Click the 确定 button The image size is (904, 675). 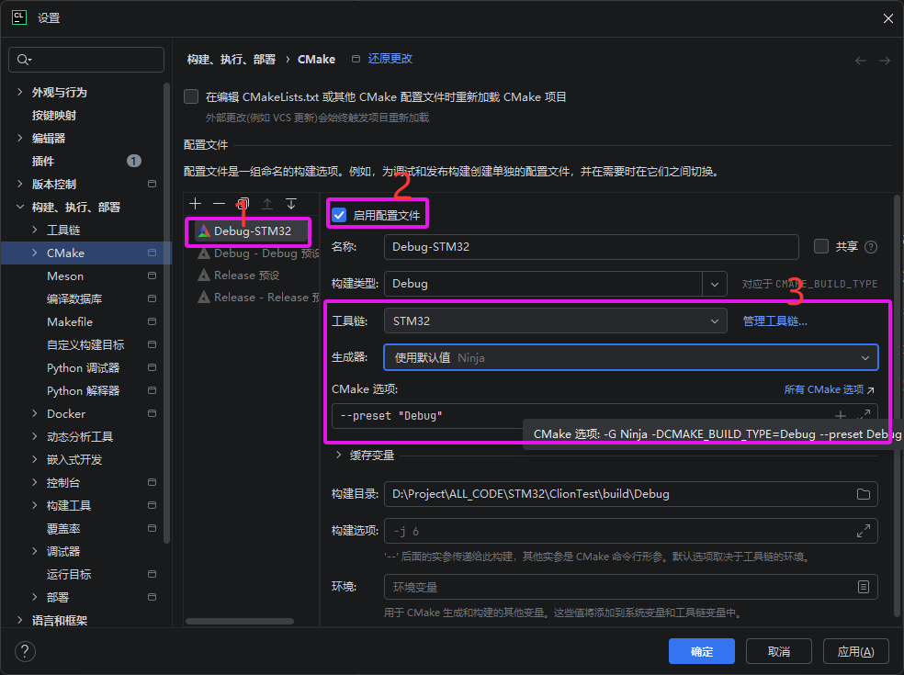pos(701,651)
